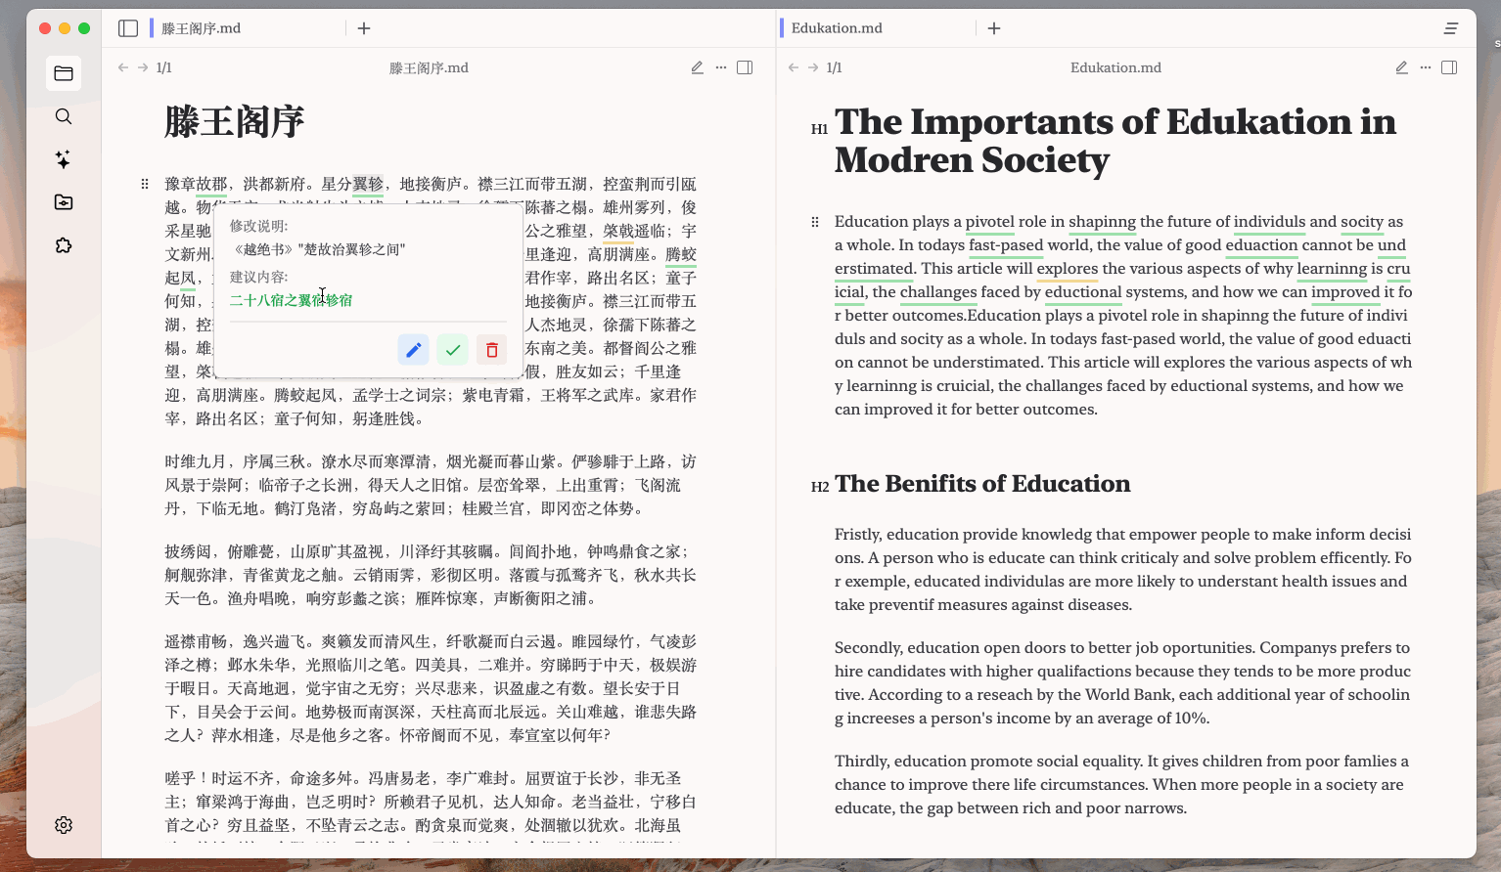Click the highlighted word 翼轸
The width and height of the screenshot is (1501, 872).
tap(368, 184)
